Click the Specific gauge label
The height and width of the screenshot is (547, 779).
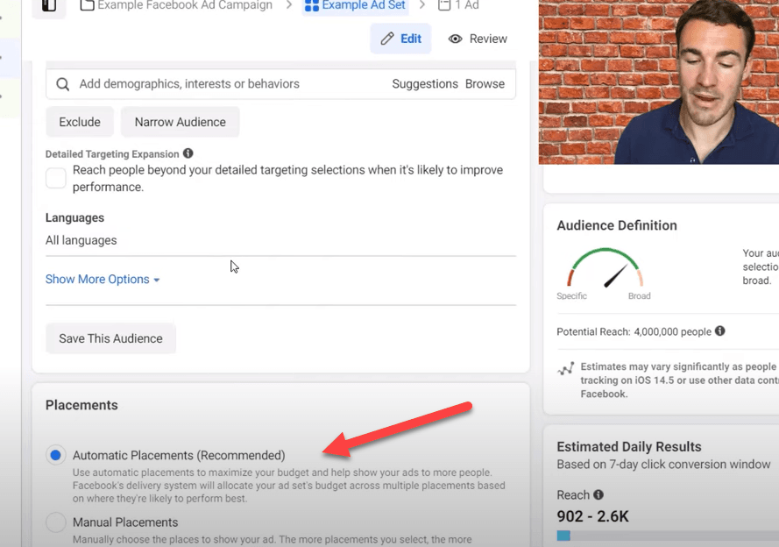572,295
